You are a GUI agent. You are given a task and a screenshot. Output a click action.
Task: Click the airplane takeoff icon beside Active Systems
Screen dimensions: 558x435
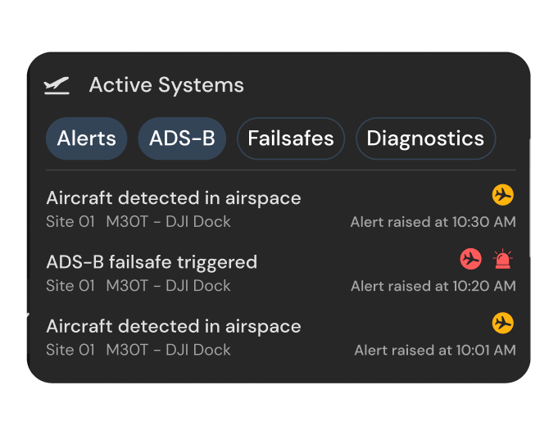pos(57,85)
